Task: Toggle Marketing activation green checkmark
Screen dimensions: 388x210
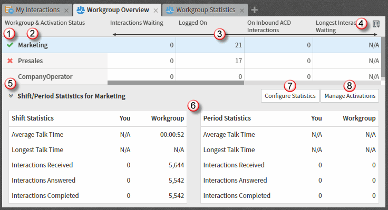Action: [x=10, y=45]
